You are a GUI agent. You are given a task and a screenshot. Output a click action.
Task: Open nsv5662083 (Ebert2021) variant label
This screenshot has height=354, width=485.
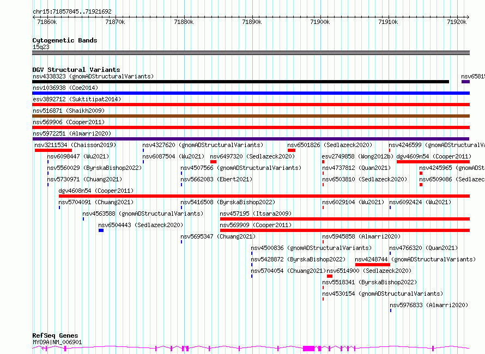click(x=216, y=179)
